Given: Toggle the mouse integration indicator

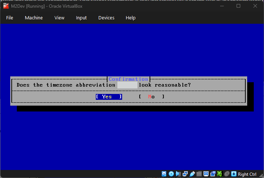Looking at the screenshot, I should [x=227, y=174].
